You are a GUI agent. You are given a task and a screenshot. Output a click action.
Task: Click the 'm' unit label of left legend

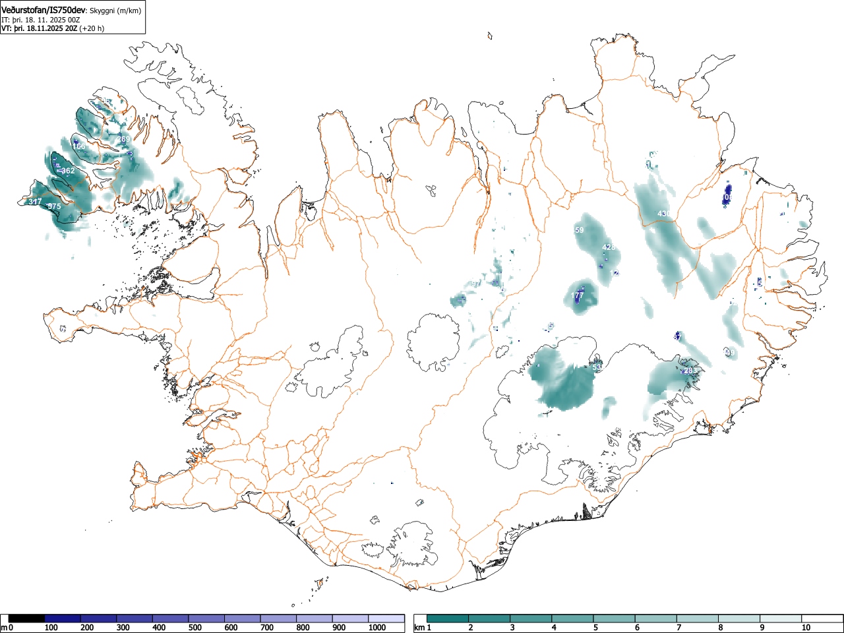pyautogui.click(x=4, y=628)
